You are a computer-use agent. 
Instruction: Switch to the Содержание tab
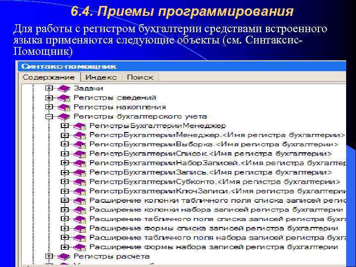click(x=49, y=78)
